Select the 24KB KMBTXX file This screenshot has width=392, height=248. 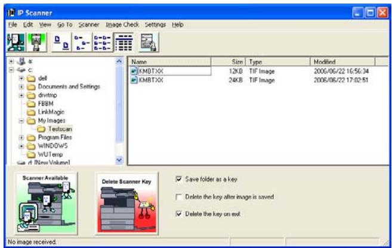pyautogui.click(x=151, y=80)
